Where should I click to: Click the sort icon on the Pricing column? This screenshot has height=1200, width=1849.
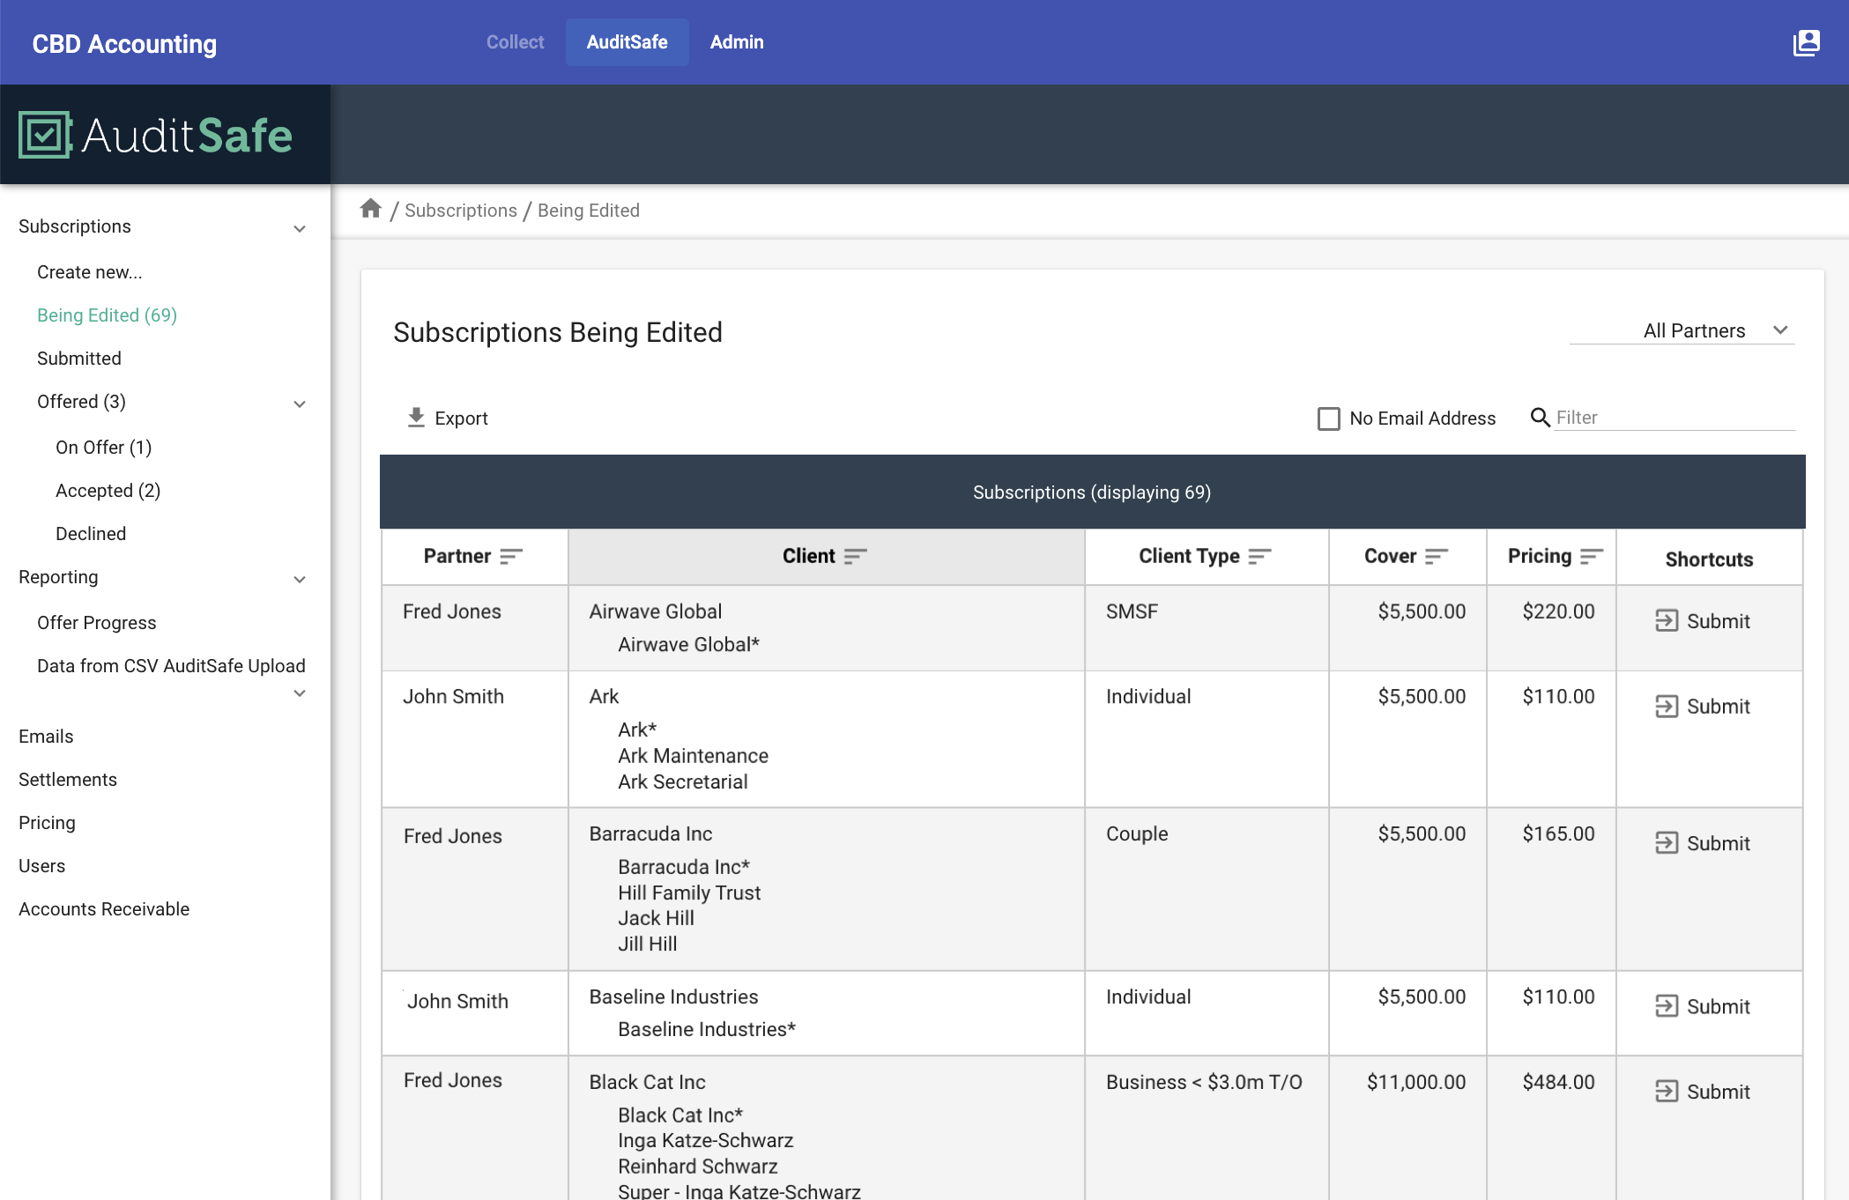1591,556
